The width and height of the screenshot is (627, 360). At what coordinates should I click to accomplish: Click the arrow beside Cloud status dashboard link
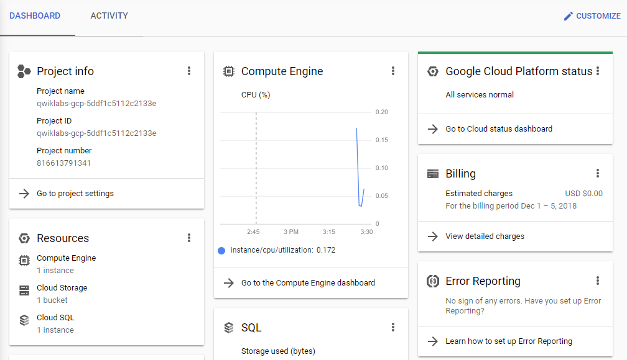[433, 129]
